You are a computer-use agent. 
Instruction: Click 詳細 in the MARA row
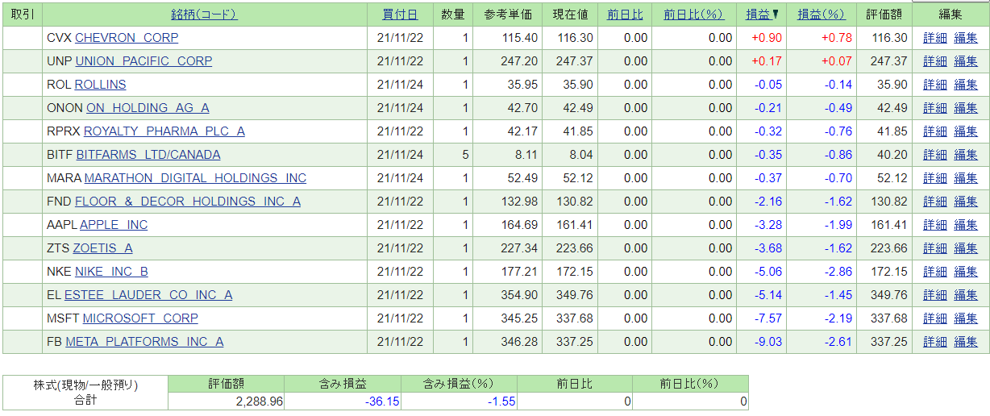coord(935,178)
